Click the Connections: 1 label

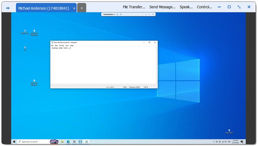coord(109,14)
